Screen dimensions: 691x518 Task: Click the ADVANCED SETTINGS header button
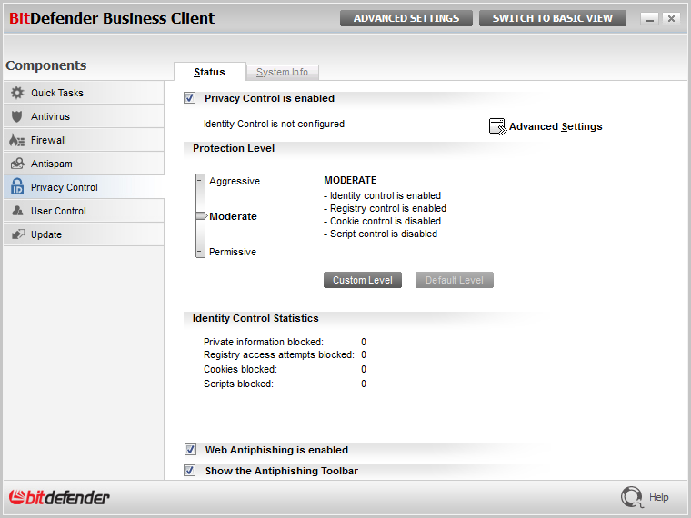[x=406, y=18]
